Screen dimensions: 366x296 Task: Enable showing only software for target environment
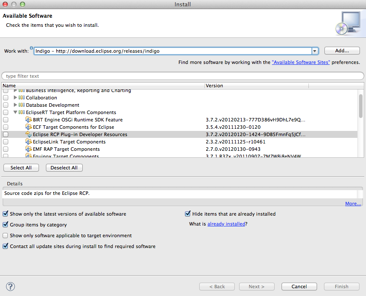tap(5, 235)
